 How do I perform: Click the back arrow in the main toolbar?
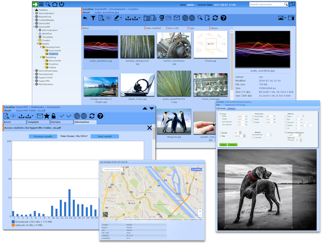tap(85, 18)
